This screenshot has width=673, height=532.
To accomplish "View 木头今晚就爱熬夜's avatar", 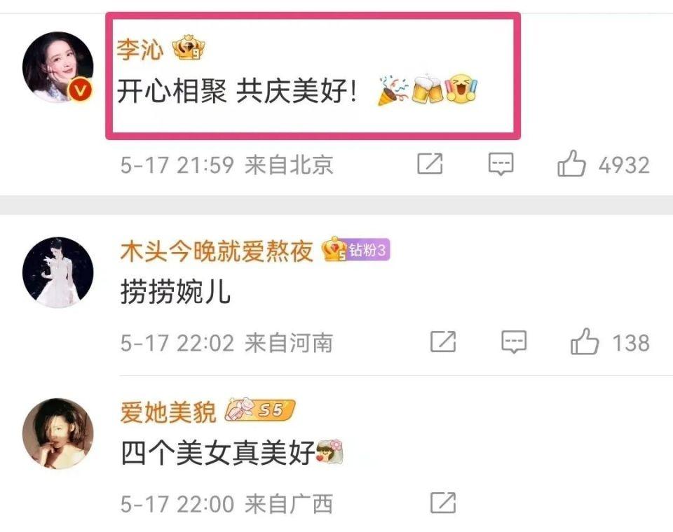I will pos(58,272).
